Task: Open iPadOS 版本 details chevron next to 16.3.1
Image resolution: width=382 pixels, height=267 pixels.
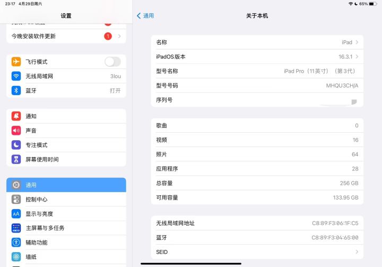Action: (x=357, y=57)
